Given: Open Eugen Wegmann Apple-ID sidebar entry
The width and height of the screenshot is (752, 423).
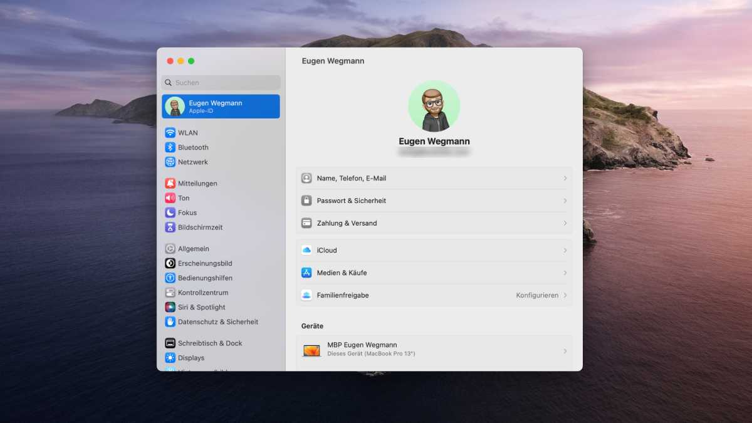Looking at the screenshot, I should [221, 107].
